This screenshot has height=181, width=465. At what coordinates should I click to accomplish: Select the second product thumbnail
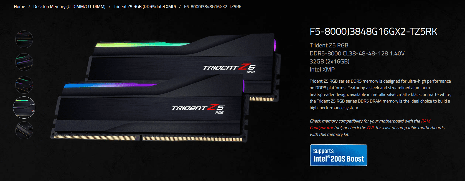(x=24, y=62)
